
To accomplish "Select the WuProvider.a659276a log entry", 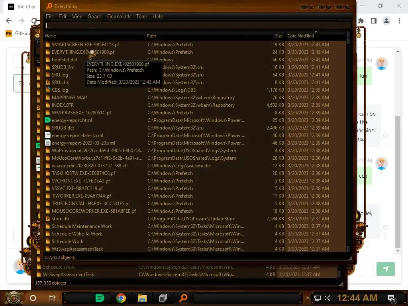I will (195, 150).
